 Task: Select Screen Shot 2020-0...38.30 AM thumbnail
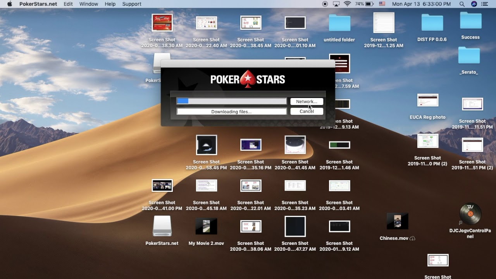162,22
